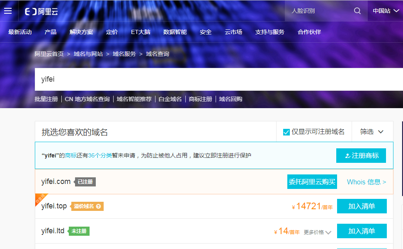Add yifei.ltd to list

(362, 231)
